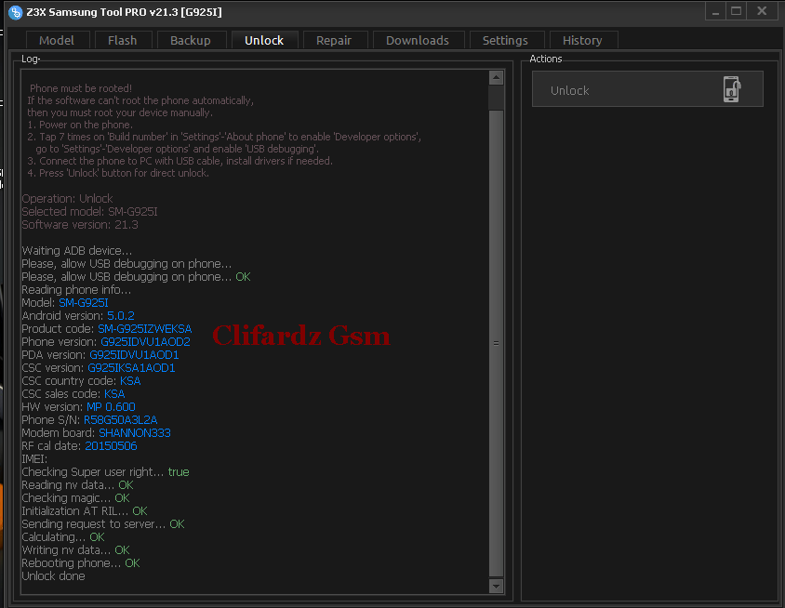Close the Z3X Samsung Tool window
This screenshot has width=785, height=608.
click(x=762, y=11)
